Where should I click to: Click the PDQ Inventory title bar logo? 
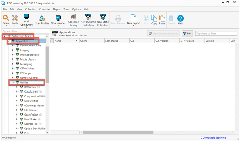pyautogui.click(x=3, y=3)
